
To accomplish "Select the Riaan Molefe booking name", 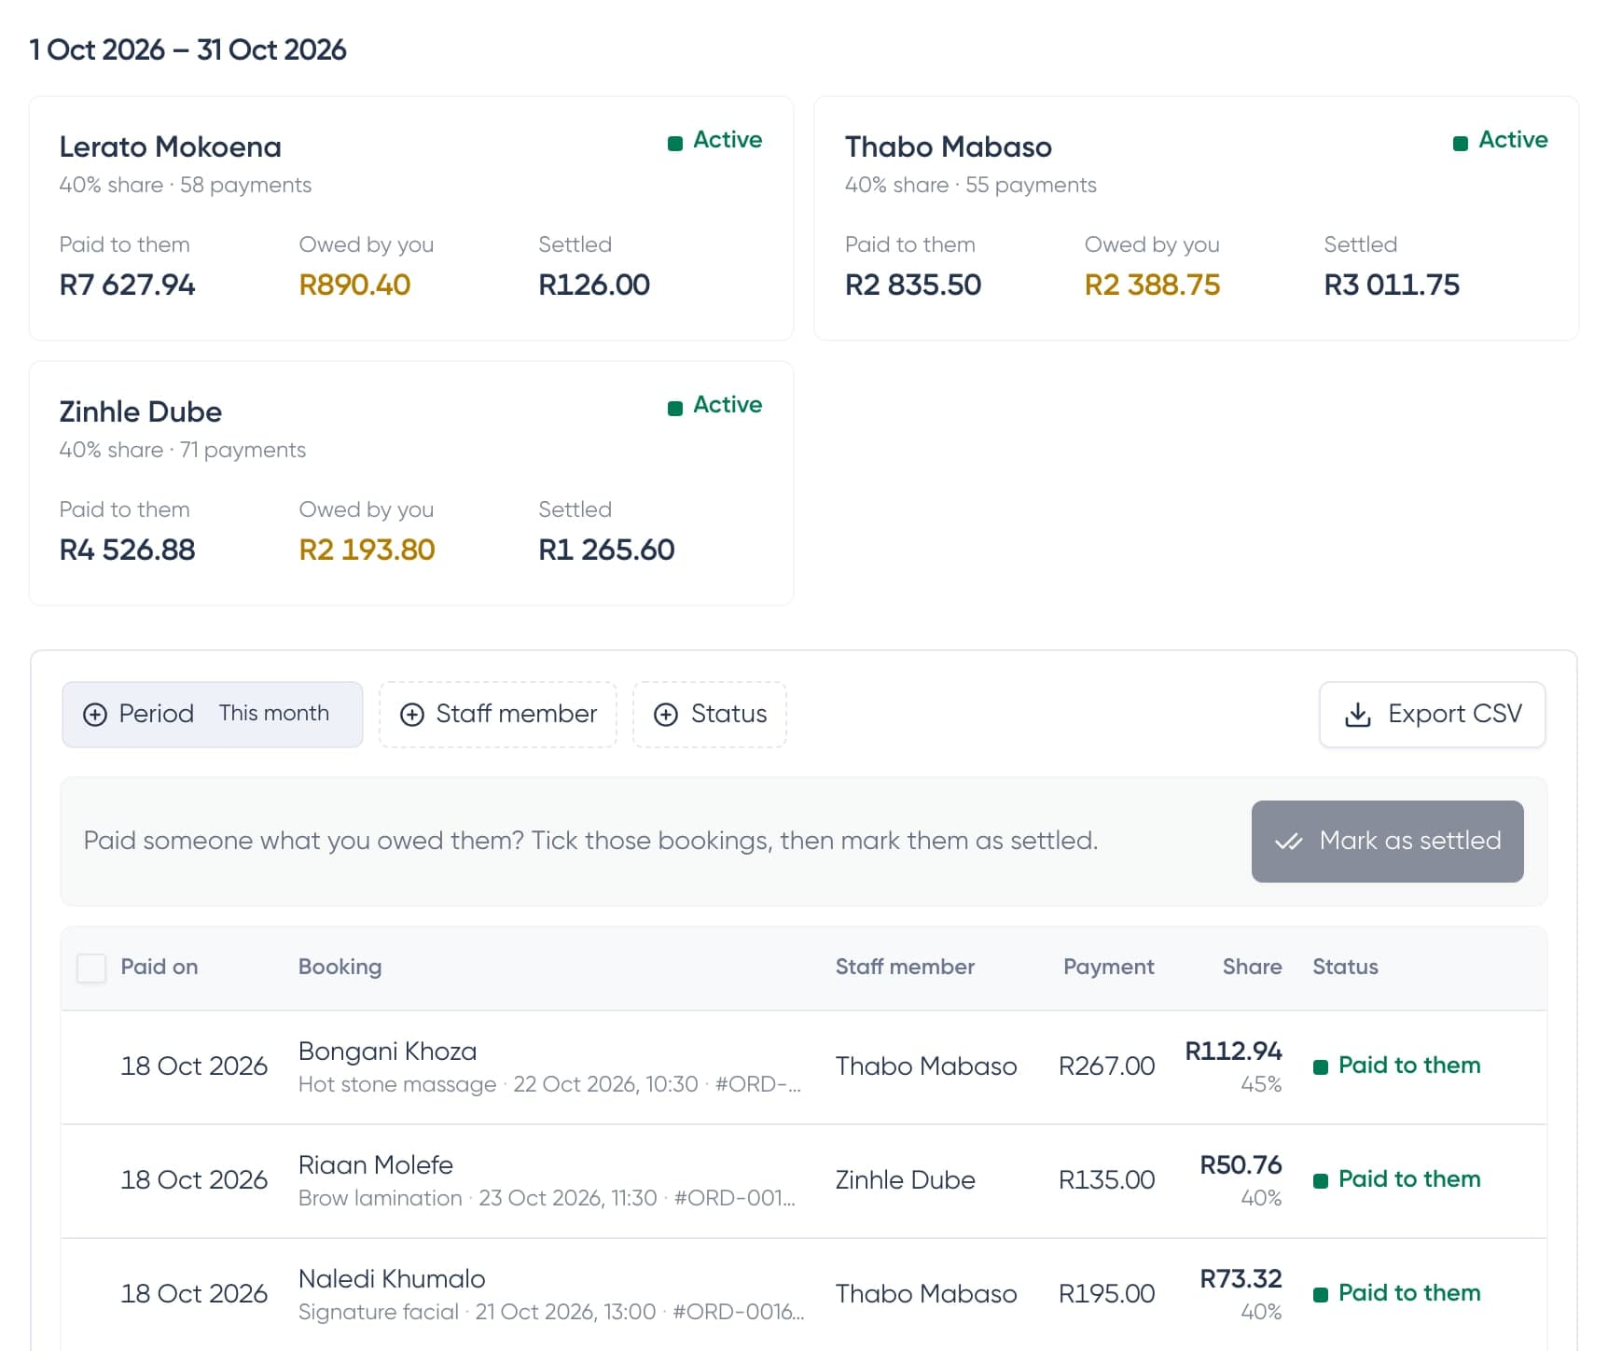I will tap(376, 1165).
